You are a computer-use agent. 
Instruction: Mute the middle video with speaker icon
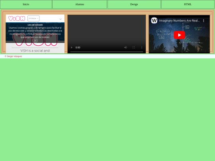125,48
